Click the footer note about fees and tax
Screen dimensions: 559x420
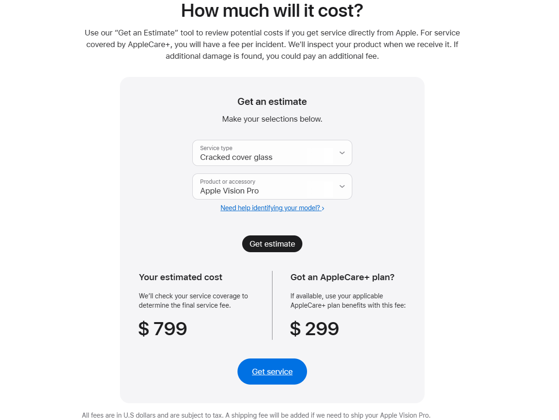[256, 415]
